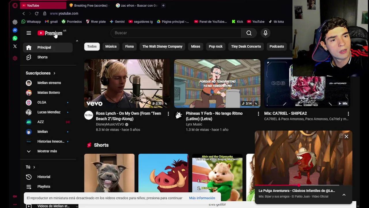Switch to Breaking Free (acordes) tab

(90, 5)
